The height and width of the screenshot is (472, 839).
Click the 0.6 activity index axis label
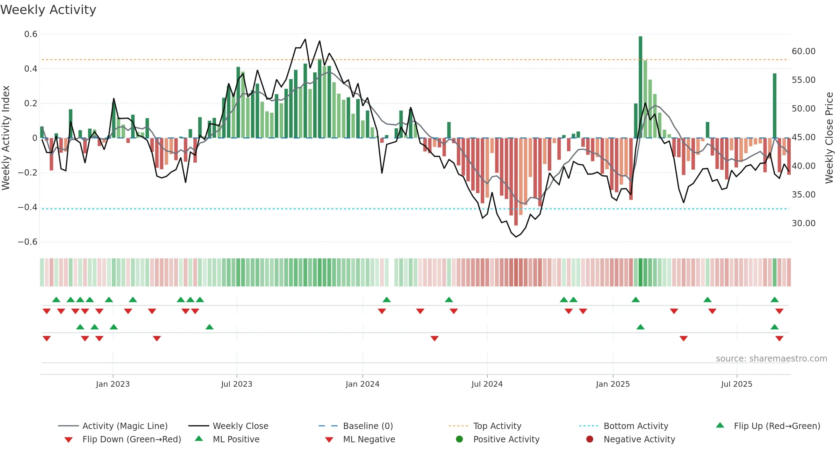pyautogui.click(x=31, y=34)
